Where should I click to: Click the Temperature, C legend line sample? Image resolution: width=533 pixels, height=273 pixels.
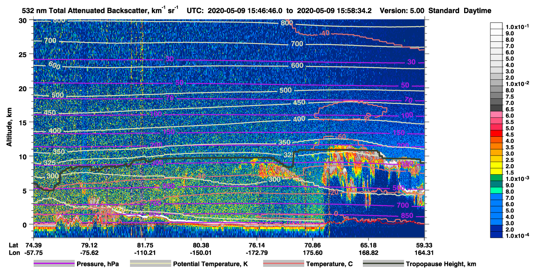coord(284,264)
